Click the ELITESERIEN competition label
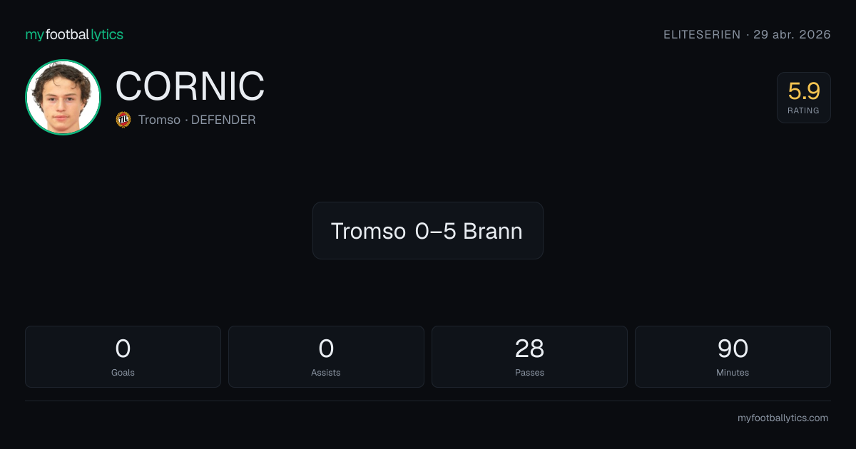856x449 pixels. [702, 34]
